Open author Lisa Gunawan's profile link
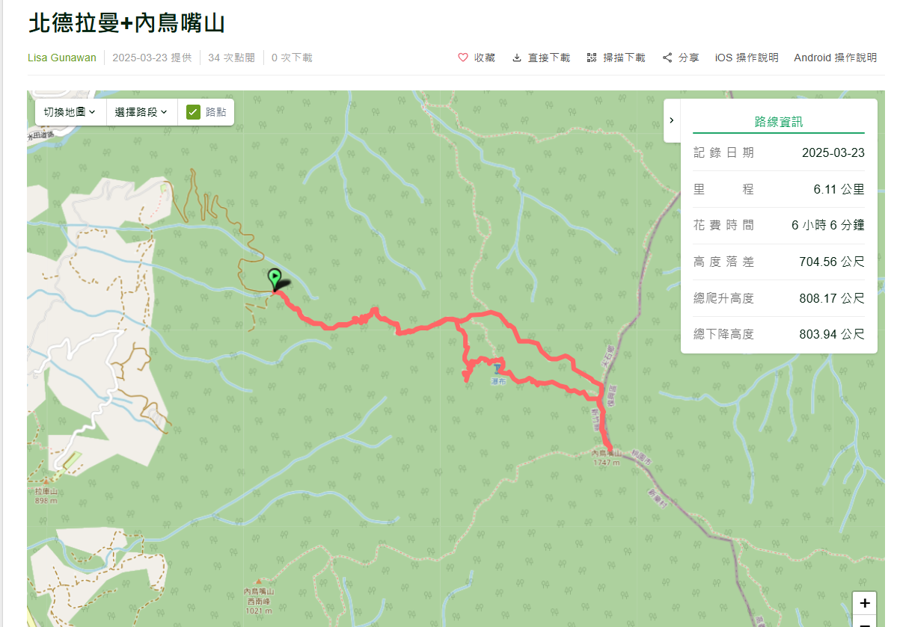 [62, 58]
